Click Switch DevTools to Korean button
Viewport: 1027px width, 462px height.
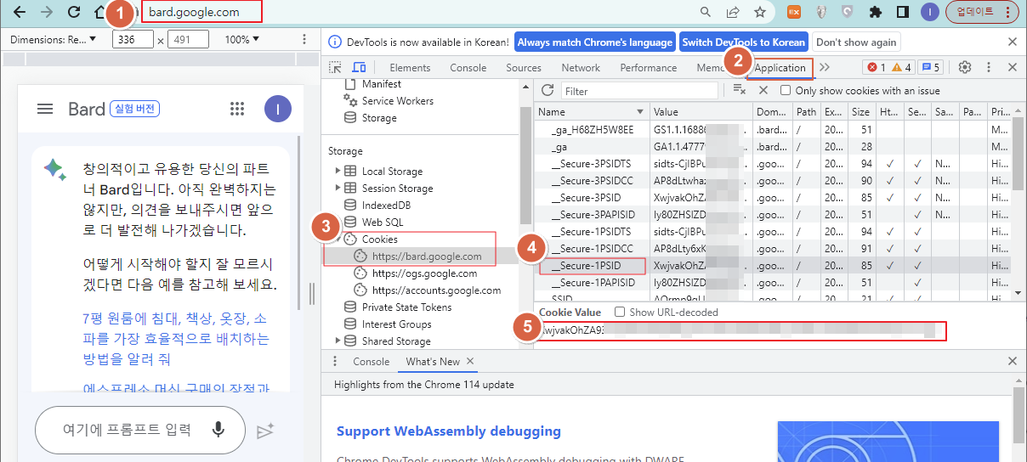[x=744, y=42]
